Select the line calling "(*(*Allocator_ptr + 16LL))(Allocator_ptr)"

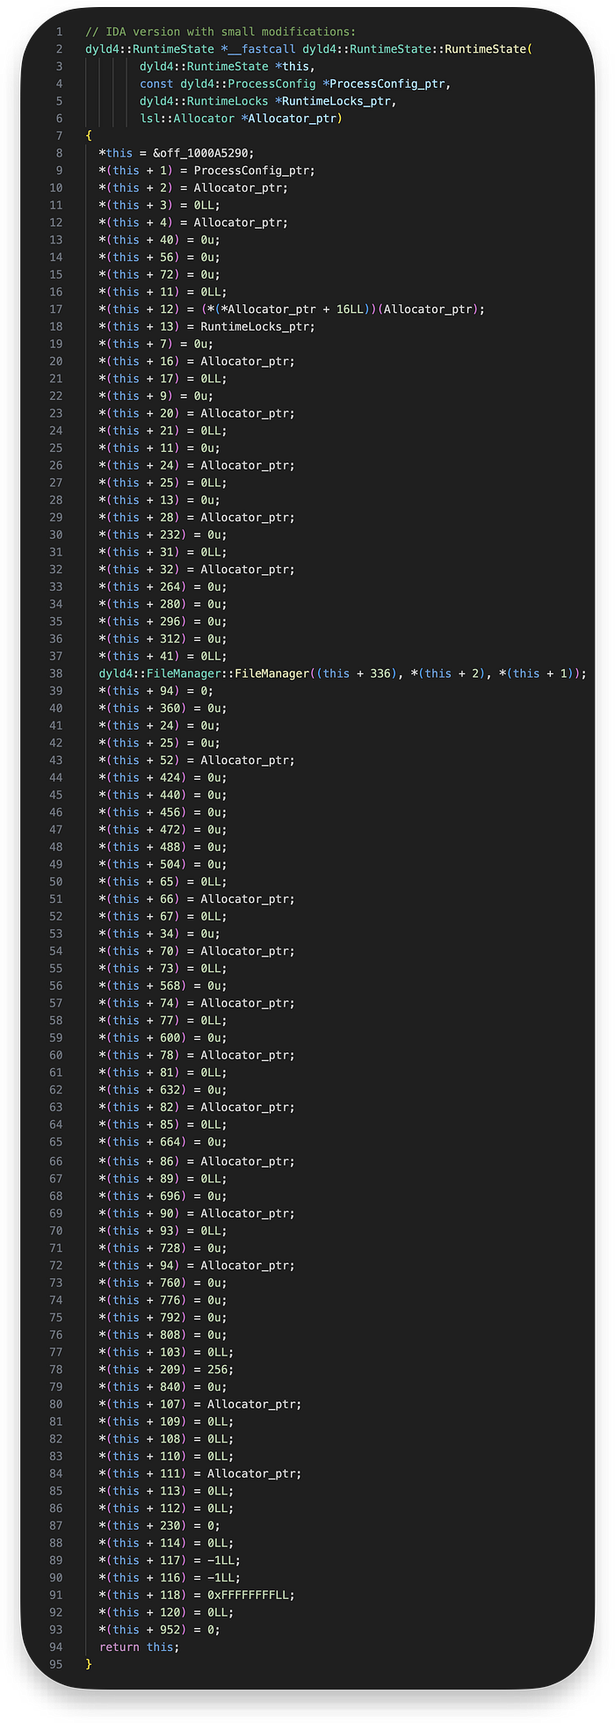click(292, 309)
